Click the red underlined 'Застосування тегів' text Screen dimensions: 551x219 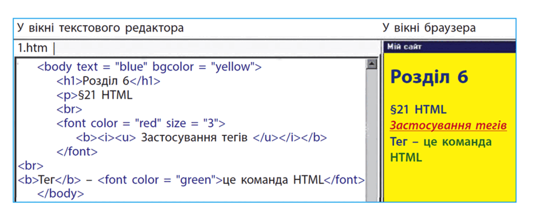pos(448,126)
